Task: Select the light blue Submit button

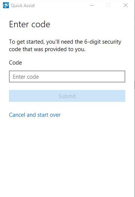Action: tap(67, 96)
